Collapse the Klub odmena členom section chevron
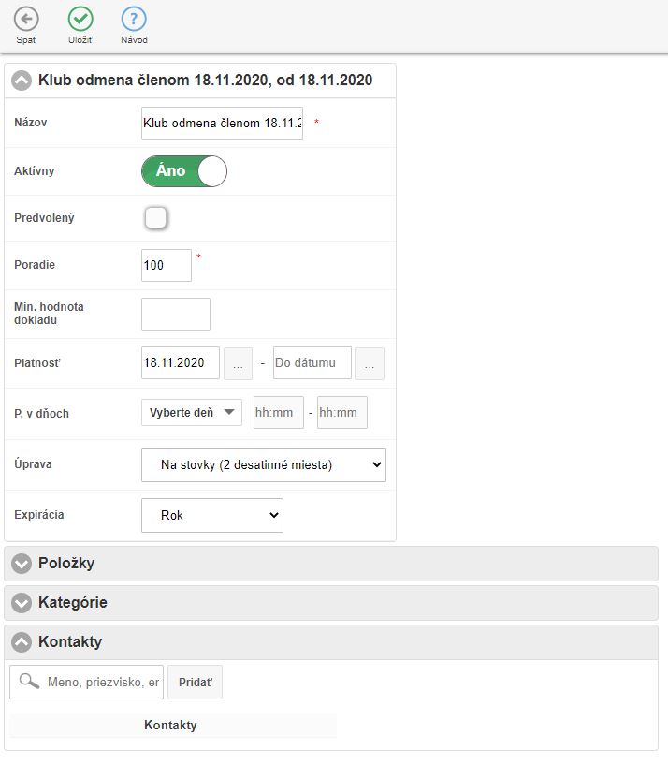 22,81
